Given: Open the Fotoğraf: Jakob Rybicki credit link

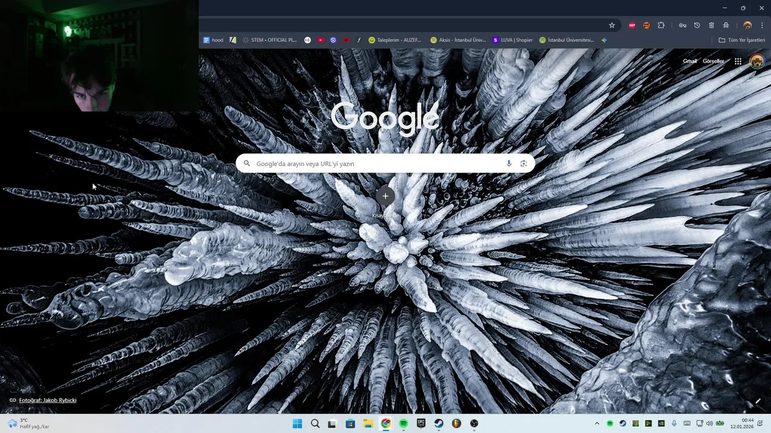Looking at the screenshot, I should (x=48, y=401).
